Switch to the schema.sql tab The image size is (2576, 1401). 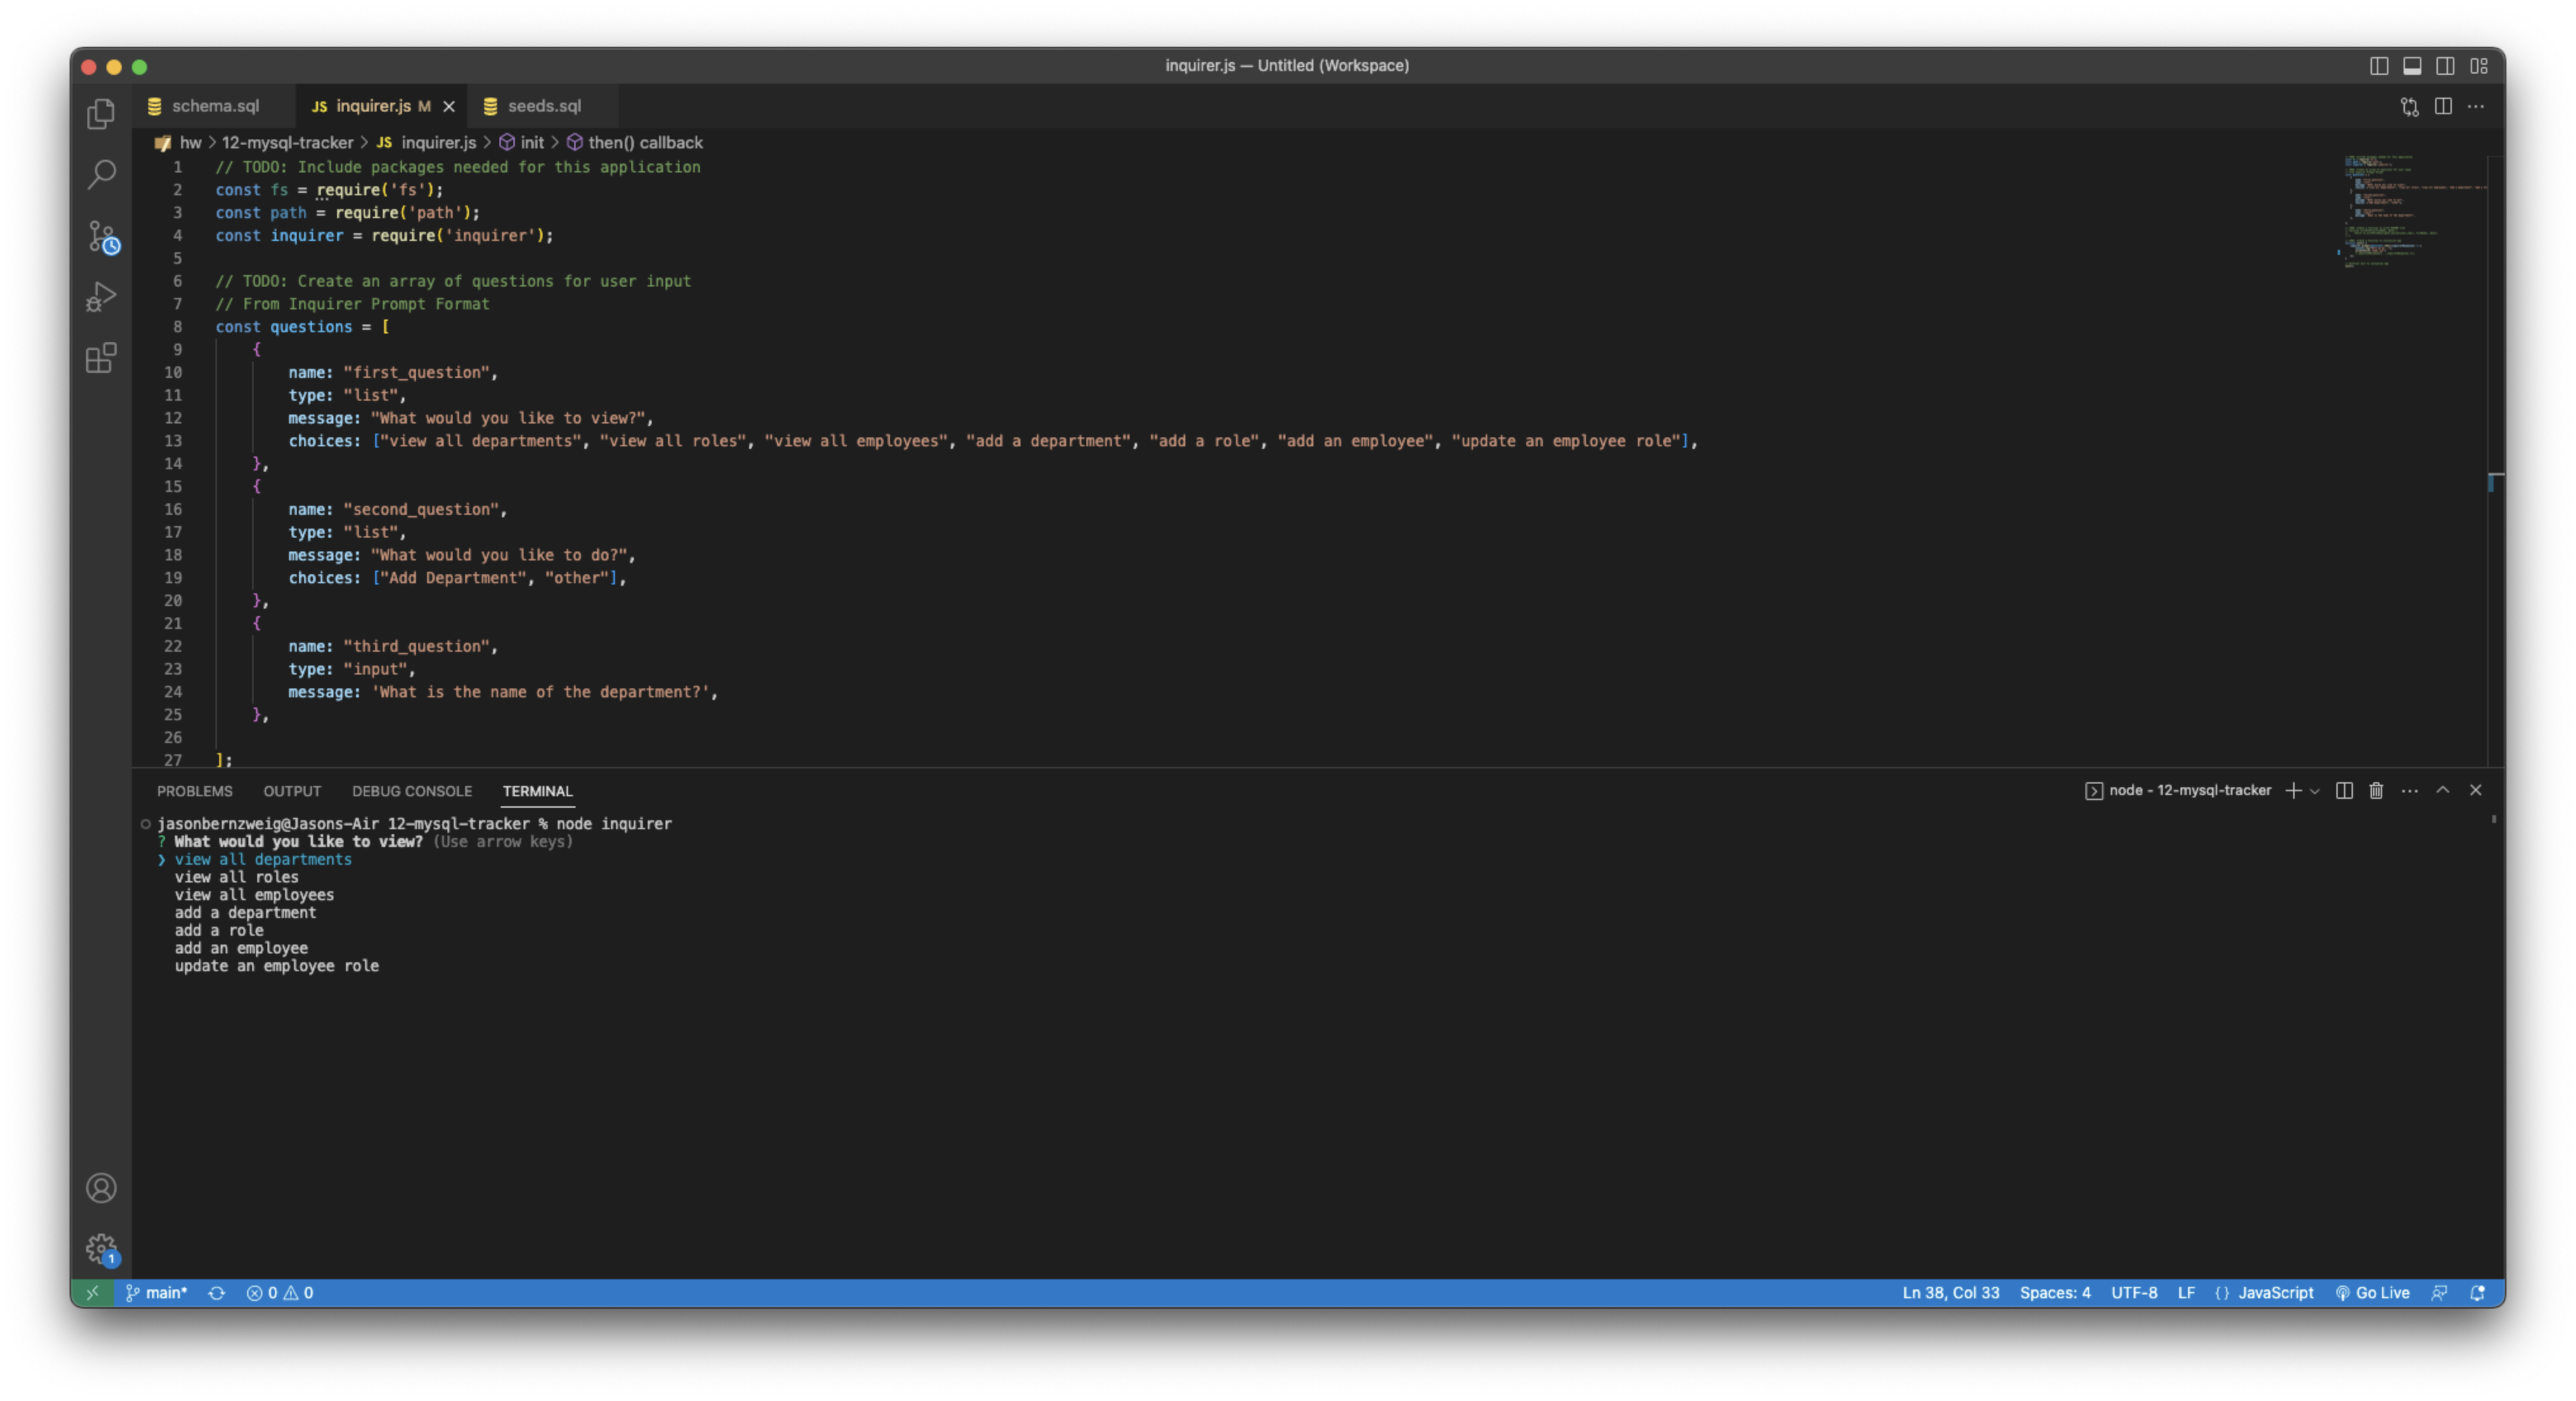213,105
